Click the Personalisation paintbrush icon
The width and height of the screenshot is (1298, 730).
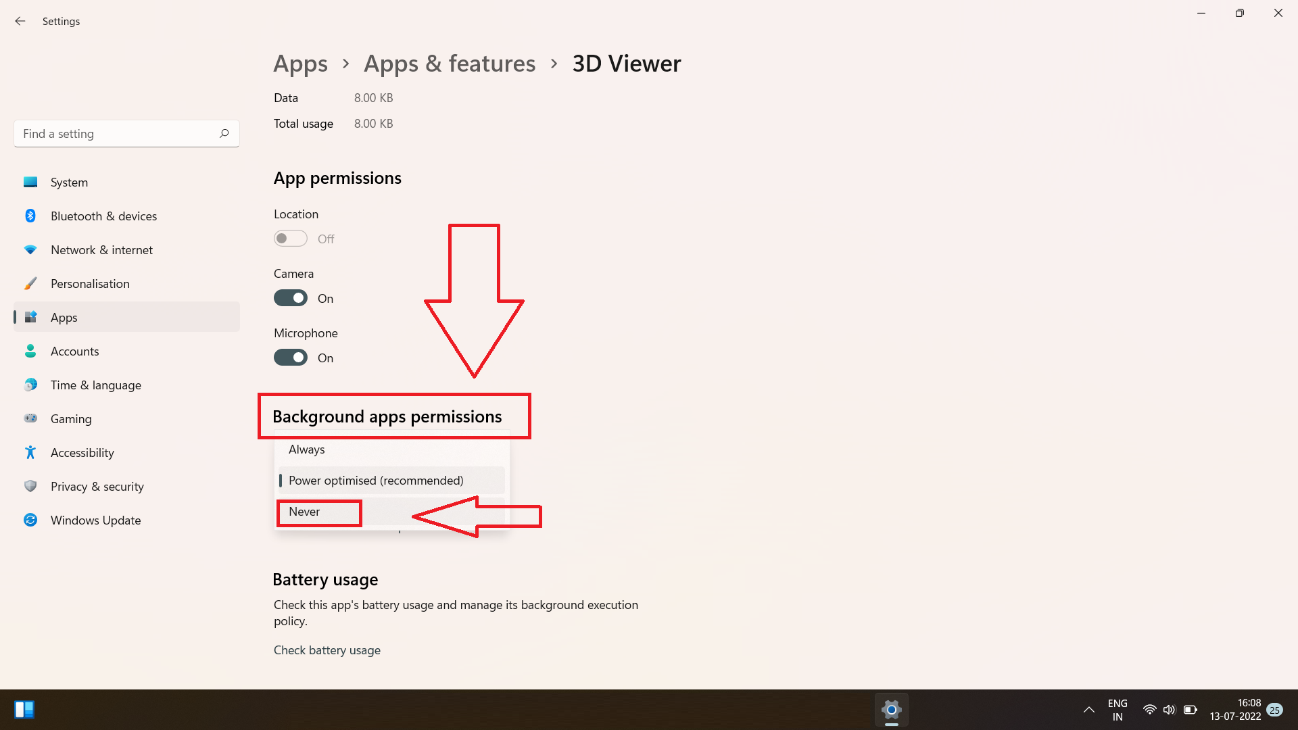click(x=30, y=283)
